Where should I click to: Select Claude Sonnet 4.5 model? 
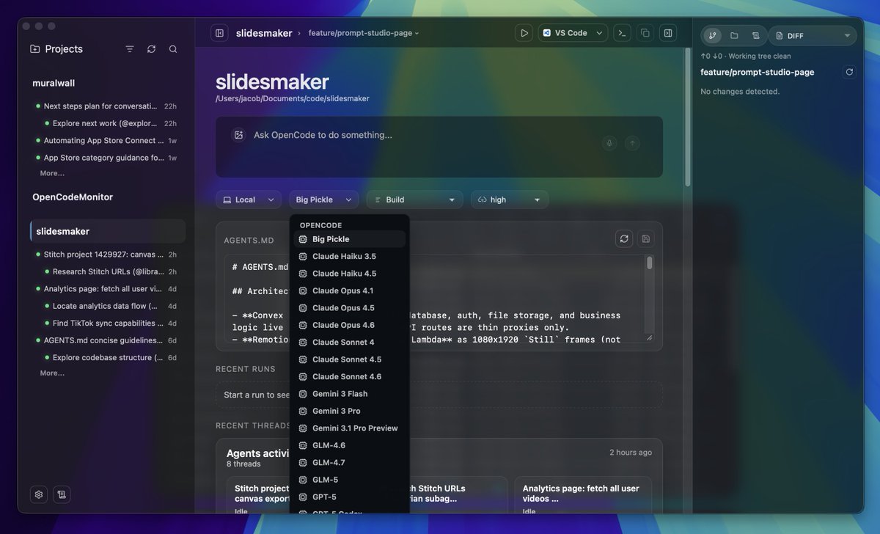(350, 359)
